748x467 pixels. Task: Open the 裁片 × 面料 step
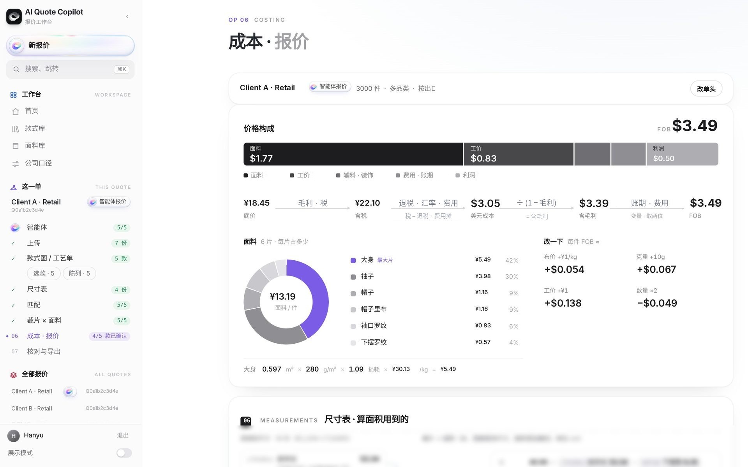pyautogui.click(x=71, y=320)
